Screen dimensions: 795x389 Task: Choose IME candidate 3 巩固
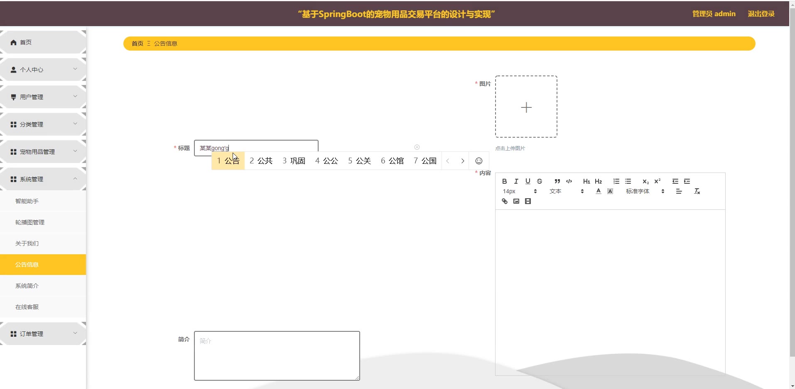[294, 161]
